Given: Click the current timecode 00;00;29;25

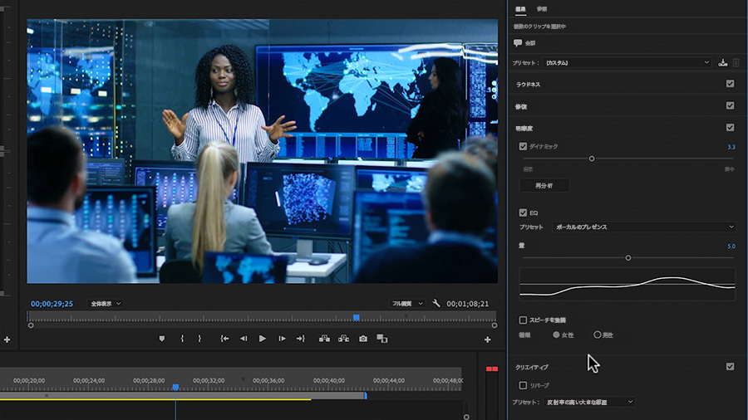Looking at the screenshot, I should [x=52, y=304].
